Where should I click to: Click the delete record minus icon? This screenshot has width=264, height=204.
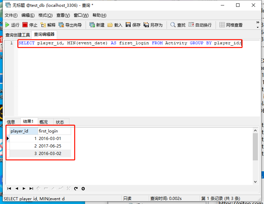click(x=46, y=188)
